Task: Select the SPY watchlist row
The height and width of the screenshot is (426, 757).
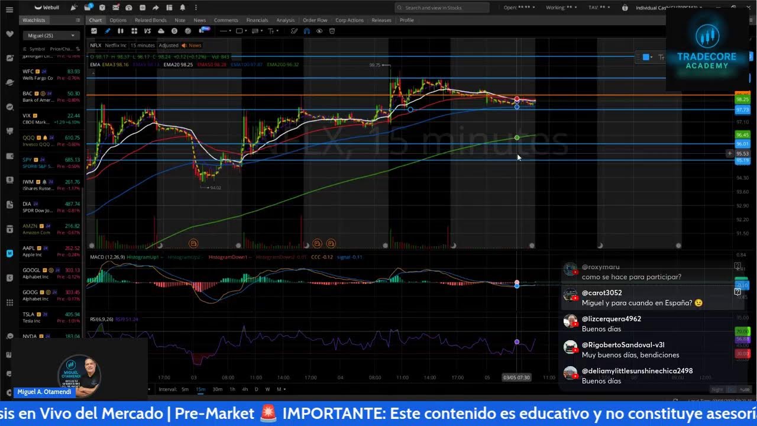Action: pyautogui.click(x=51, y=163)
